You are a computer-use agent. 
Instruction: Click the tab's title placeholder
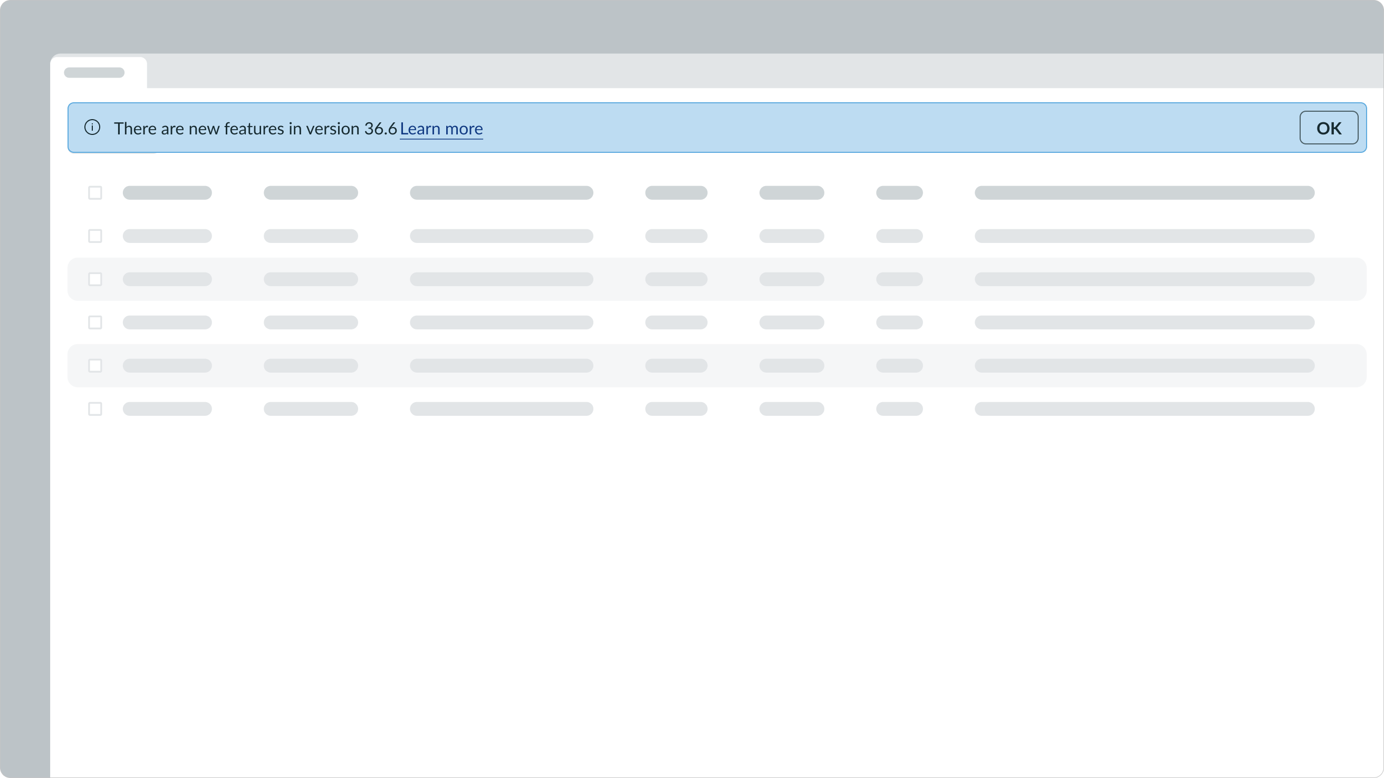click(x=93, y=72)
